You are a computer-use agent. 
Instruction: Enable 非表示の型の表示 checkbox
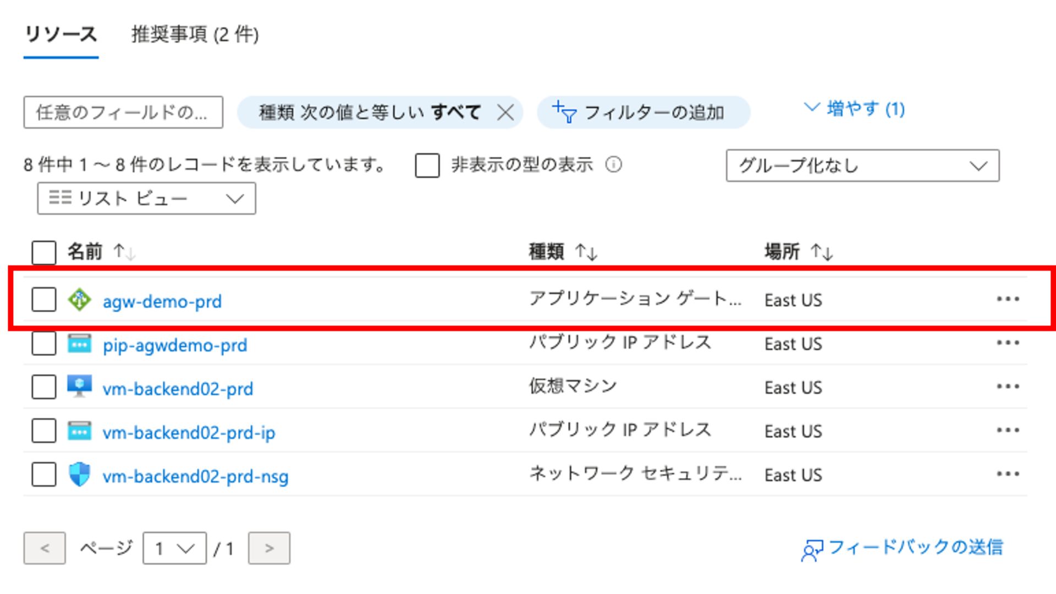[x=426, y=164]
